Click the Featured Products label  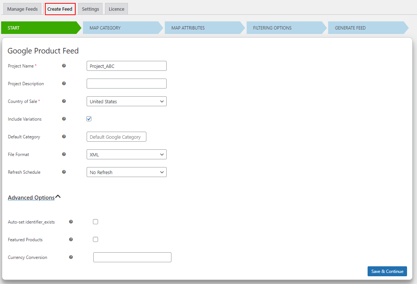25,240
